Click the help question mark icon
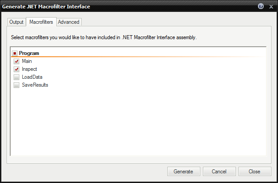 click(261, 7)
